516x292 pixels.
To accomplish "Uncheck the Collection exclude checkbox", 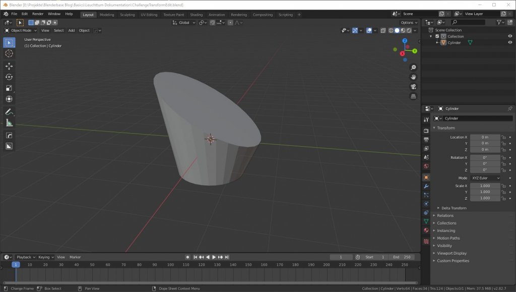I will [437, 36].
